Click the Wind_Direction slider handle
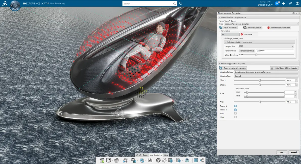The image size is (301, 164). pyautogui.click(x=256, y=55)
